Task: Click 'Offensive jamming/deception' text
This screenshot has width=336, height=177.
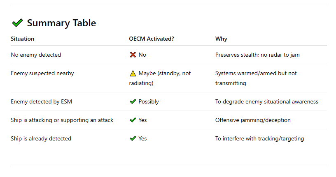Action: (x=253, y=120)
